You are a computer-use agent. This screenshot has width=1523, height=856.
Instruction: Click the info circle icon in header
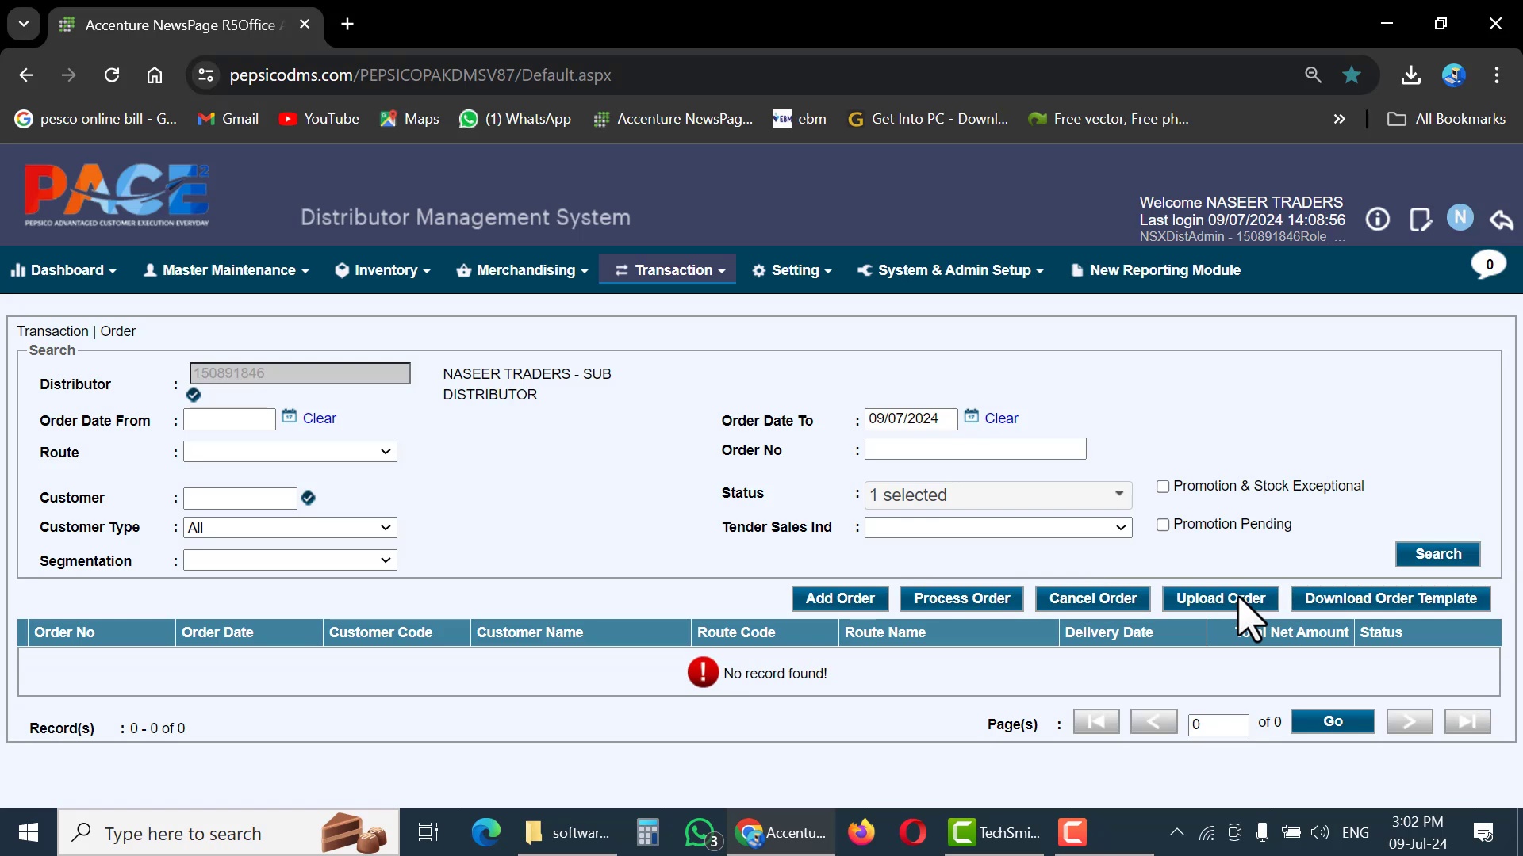(x=1377, y=220)
